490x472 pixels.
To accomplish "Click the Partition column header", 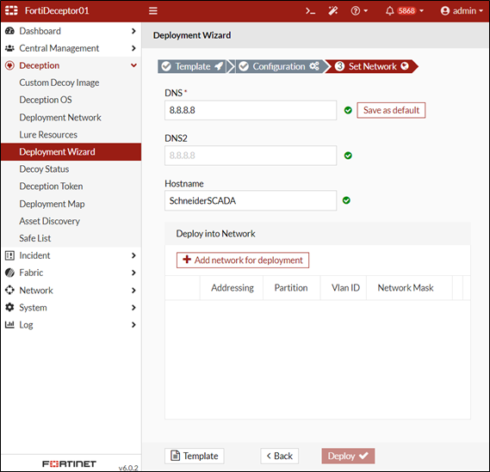I will pos(291,288).
